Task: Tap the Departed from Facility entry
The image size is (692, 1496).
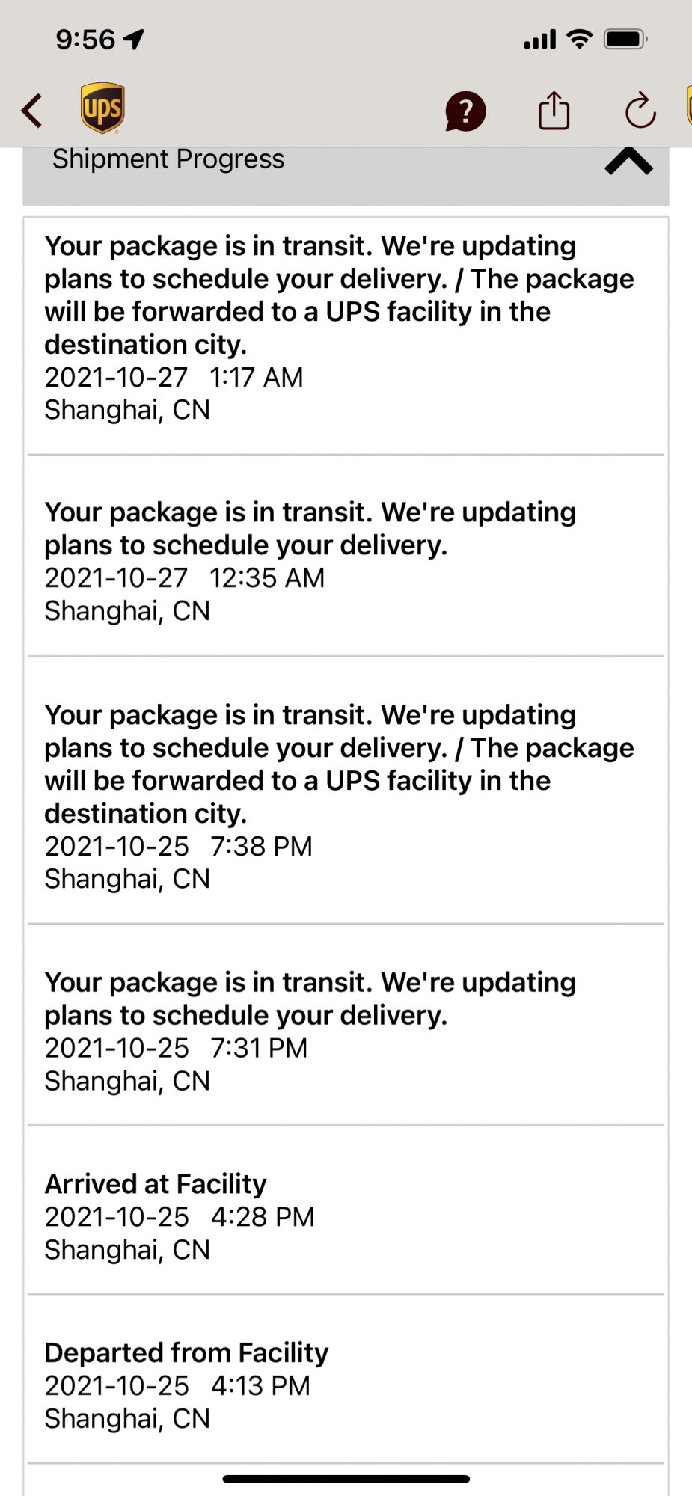Action: (x=346, y=1379)
